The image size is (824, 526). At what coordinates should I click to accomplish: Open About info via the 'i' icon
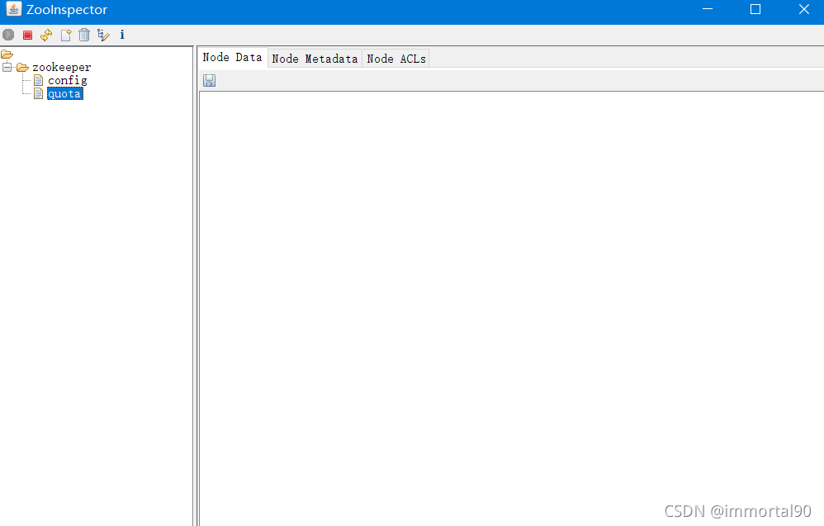tap(122, 35)
